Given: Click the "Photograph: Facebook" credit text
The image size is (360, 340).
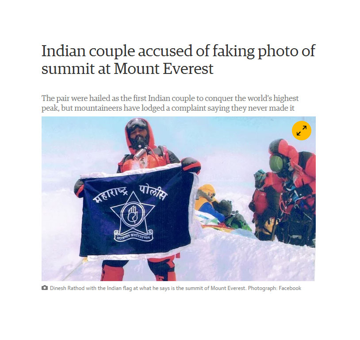Looking at the screenshot, I should (274, 288).
